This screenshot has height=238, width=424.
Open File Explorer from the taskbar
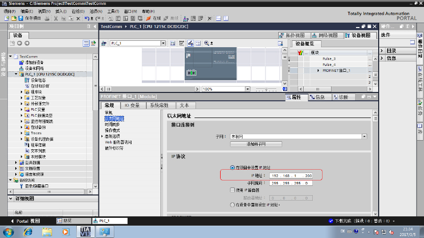click(x=47, y=232)
